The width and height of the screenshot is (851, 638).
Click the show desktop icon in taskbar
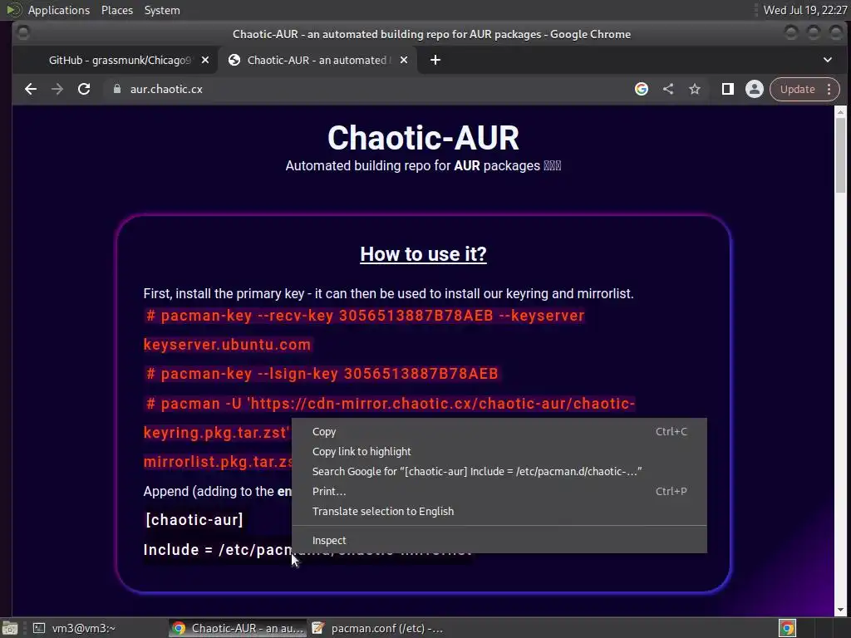click(10, 628)
